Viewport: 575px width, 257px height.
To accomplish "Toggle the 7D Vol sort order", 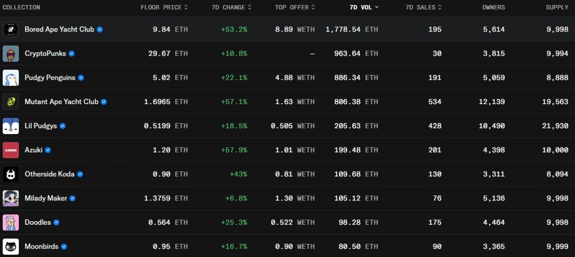I will click(x=364, y=8).
